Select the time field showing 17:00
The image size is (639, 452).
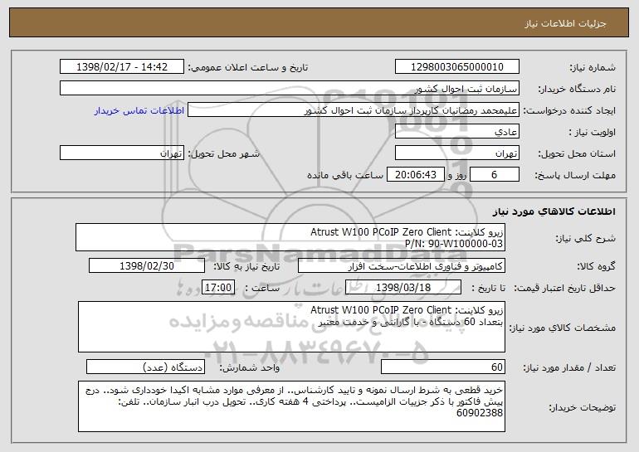(218, 288)
